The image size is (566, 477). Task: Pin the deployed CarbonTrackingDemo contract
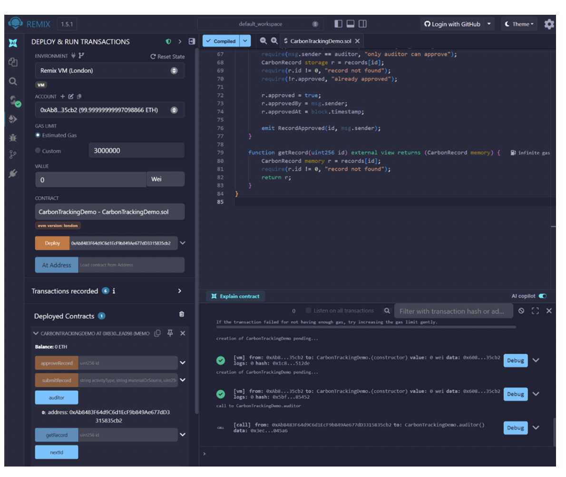click(170, 333)
